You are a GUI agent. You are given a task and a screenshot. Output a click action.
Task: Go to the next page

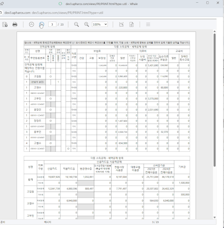click(41, 24)
